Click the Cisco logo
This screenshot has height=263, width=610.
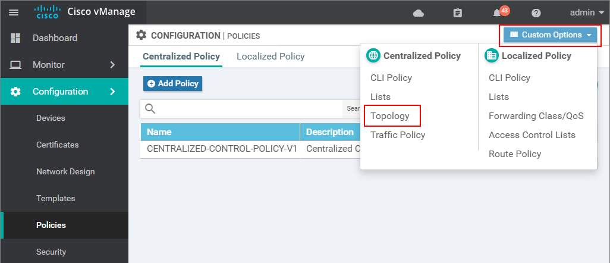pos(47,12)
